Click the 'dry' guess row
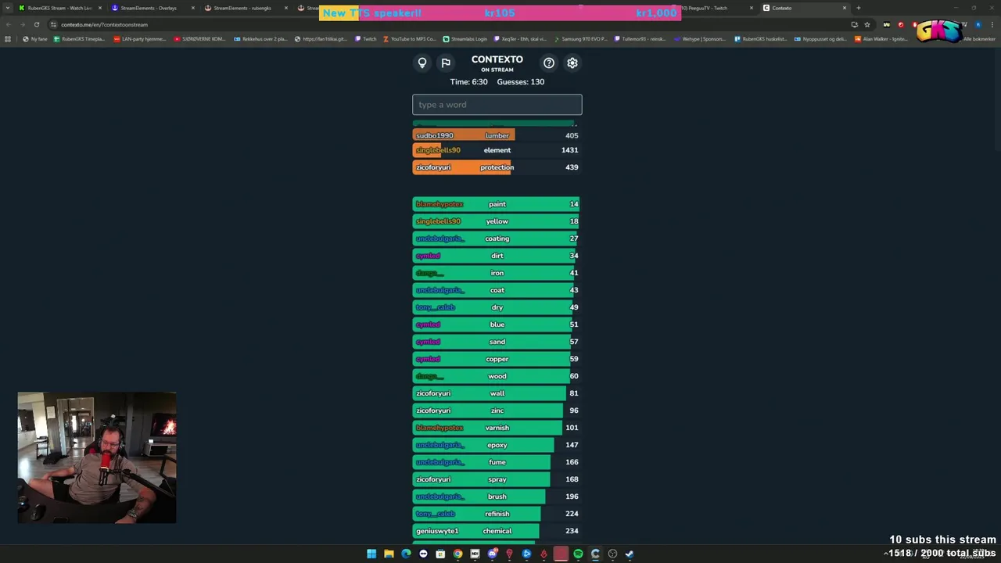Image resolution: width=1001 pixels, height=563 pixels. 497,307
